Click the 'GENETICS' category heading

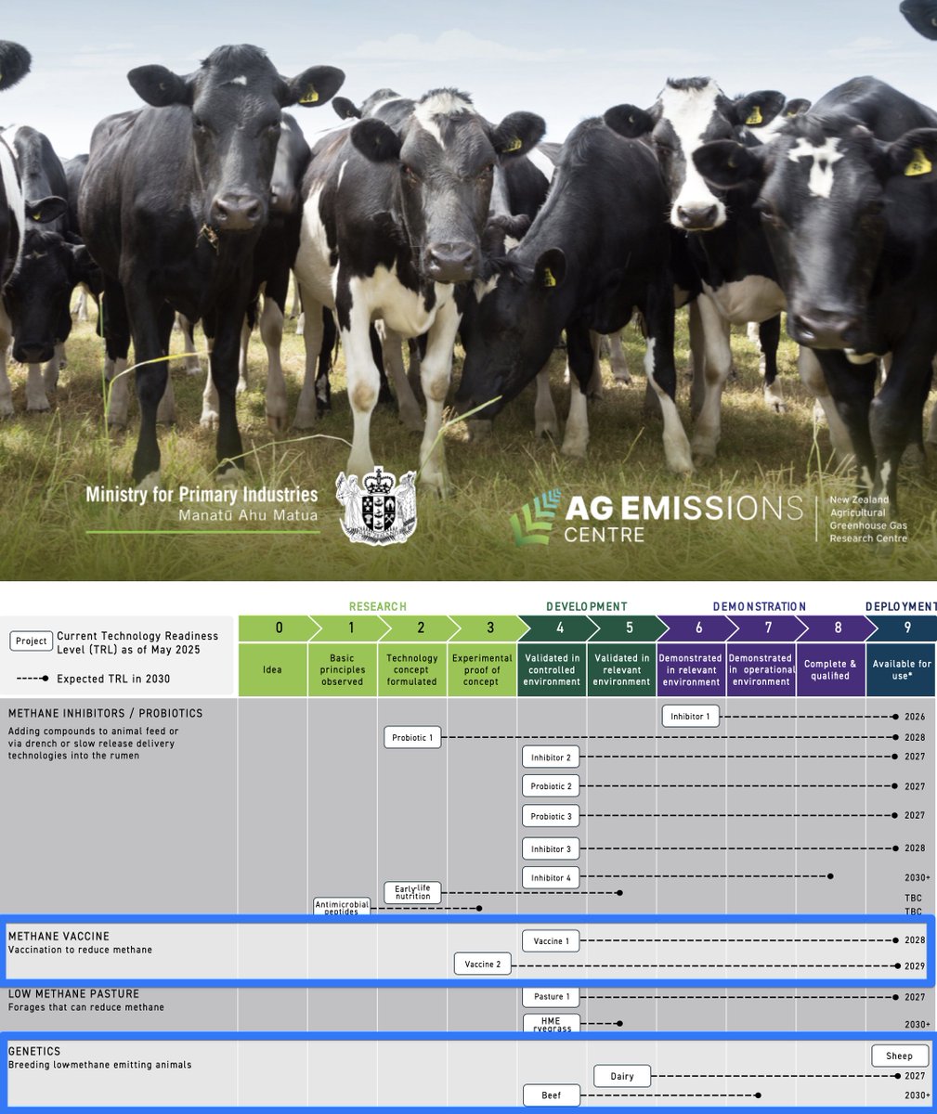pyautogui.click(x=33, y=1052)
